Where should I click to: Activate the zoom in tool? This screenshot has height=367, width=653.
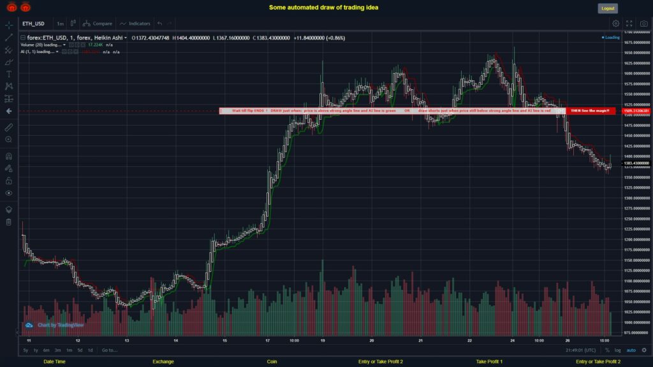9,140
